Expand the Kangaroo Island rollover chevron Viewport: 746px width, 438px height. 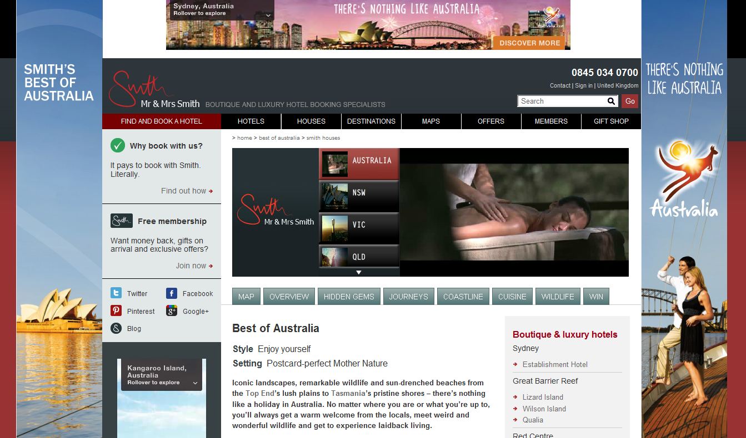pos(195,383)
